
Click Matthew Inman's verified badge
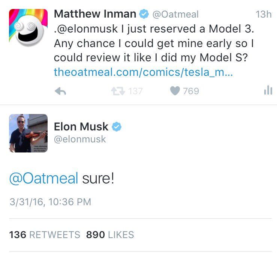coord(144,15)
